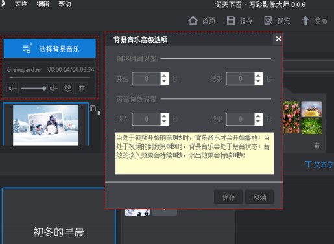Viewport: 334px width, 244px height.
Task: Click Graveyard music progress bar
Action: [x=50, y=77]
